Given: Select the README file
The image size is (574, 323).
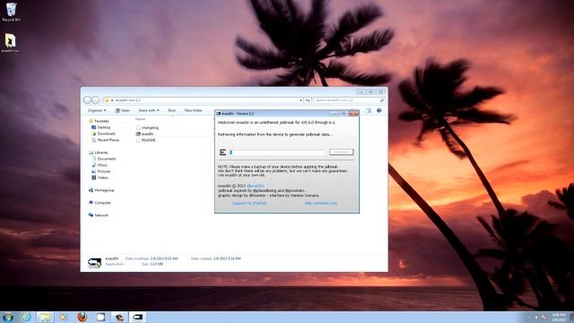Looking at the screenshot, I should (x=145, y=140).
